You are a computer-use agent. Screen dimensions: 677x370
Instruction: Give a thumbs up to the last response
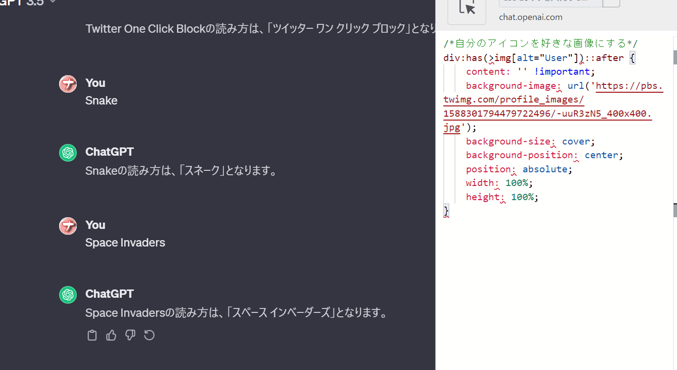tap(111, 335)
